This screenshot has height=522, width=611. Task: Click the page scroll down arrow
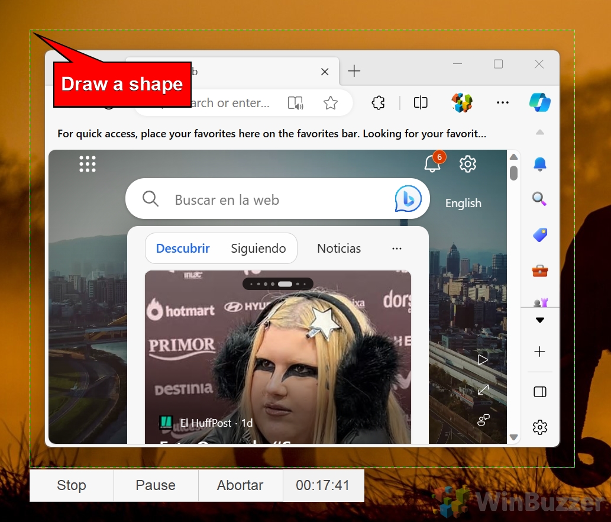point(513,437)
